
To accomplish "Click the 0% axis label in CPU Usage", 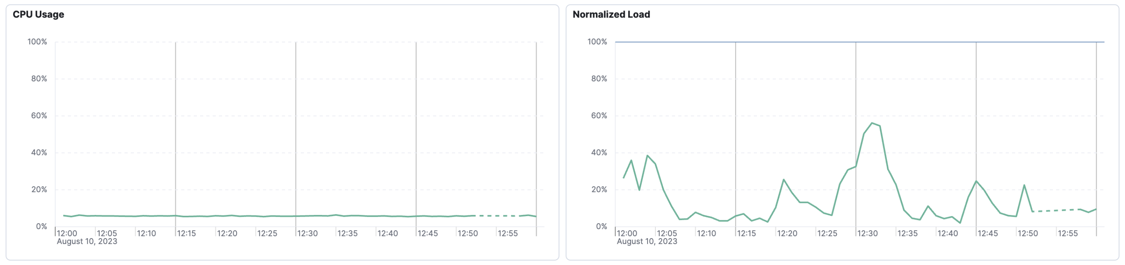I will pos(41,227).
